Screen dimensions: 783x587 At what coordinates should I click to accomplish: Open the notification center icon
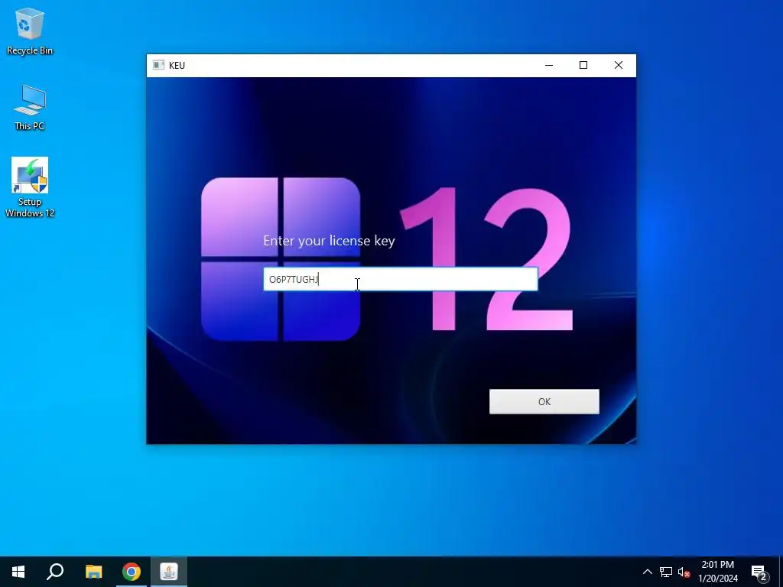pos(759,572)
